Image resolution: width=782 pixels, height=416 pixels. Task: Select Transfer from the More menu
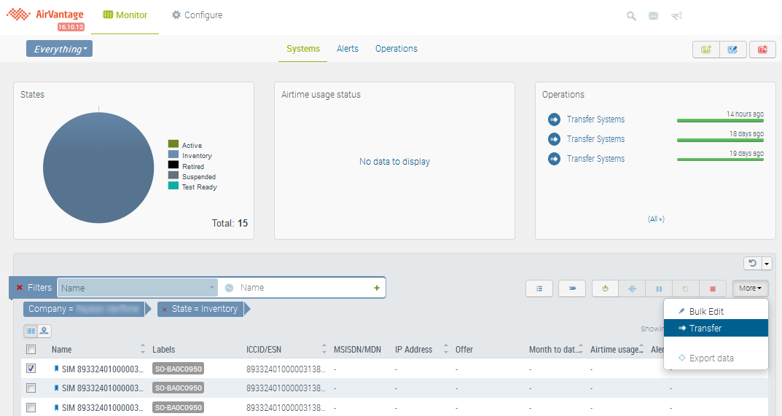point(705,329)
